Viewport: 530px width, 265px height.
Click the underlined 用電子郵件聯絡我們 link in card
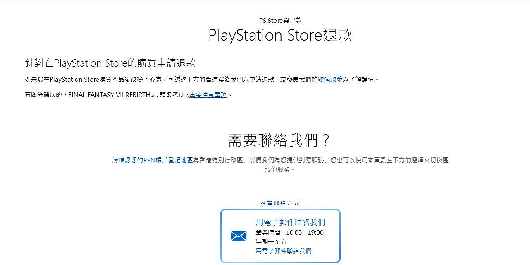pos(283,251)
